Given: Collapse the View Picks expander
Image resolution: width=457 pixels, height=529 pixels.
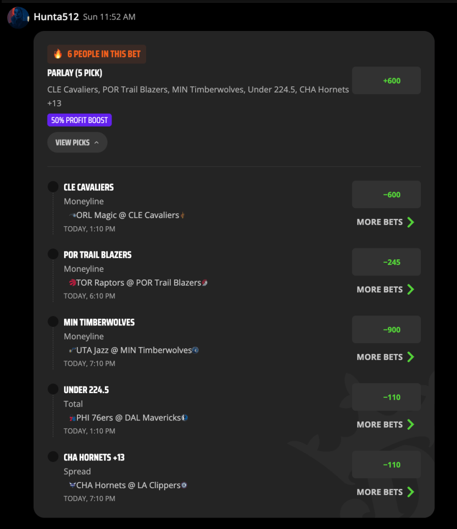Looking at the screenshot, I should (x=77, y=143).
